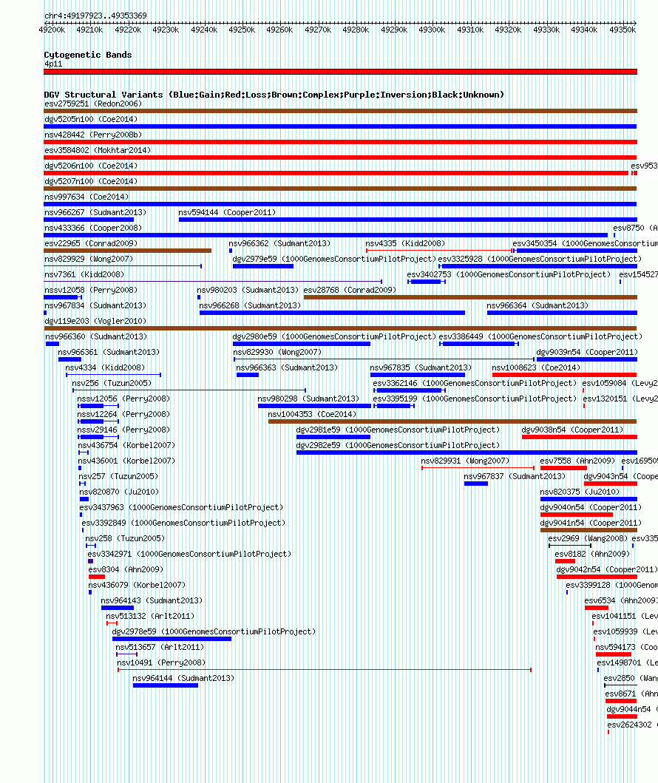Open the nsv428442 (Perry2008b) variant
658x783 pixels.
coord(93,135)
